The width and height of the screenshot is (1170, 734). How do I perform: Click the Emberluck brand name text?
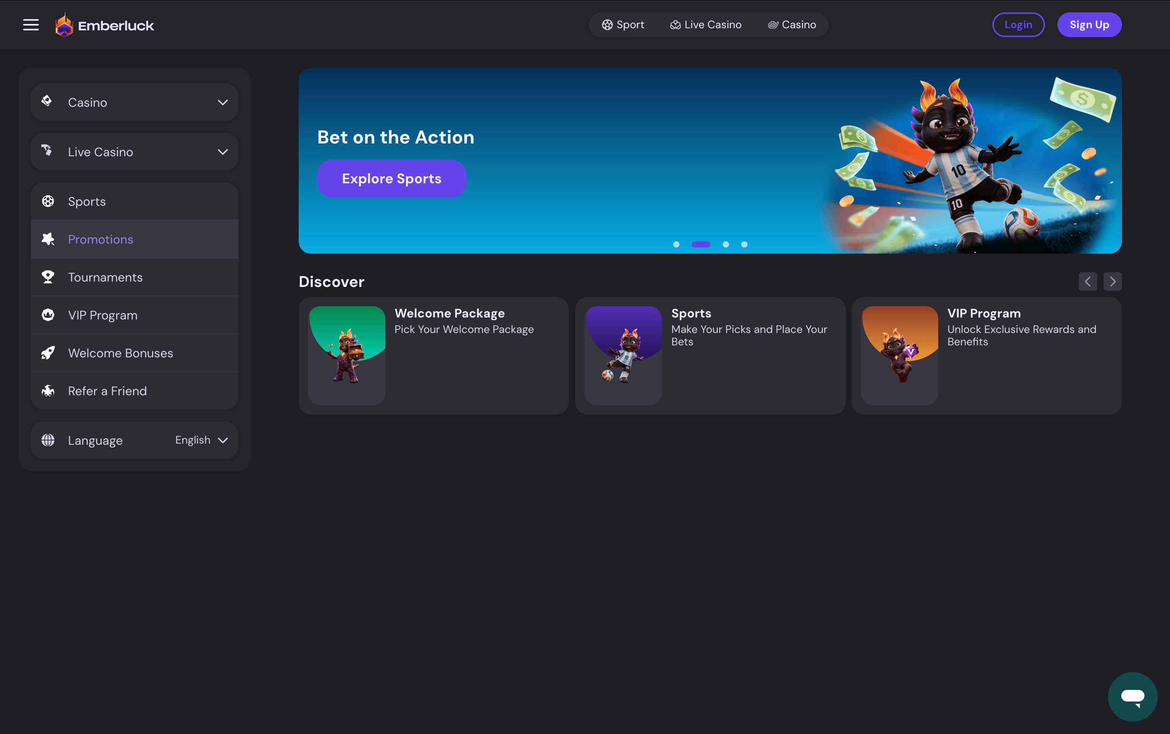pos(116,26)
